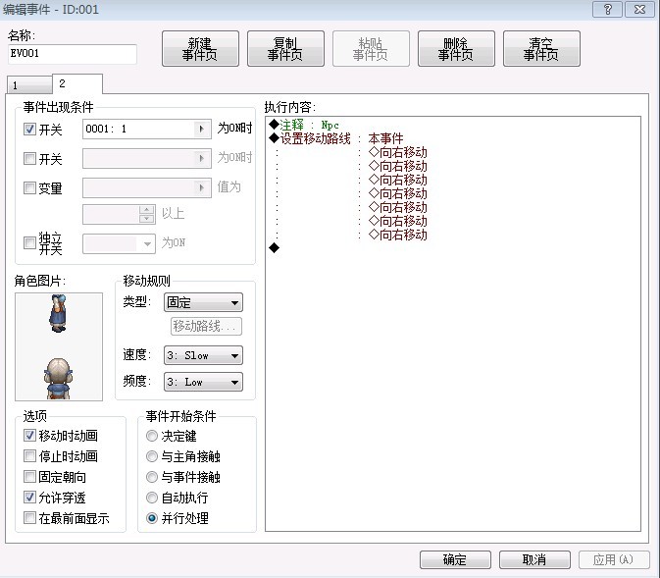Image resolution: width=660 pixels, height=578 pixels.
Task: Click the help question mark button
Action: tap(607, 9)
